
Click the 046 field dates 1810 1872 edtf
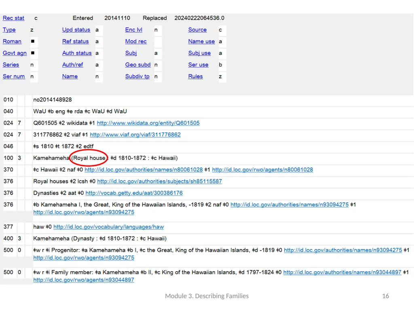(63, 146)
